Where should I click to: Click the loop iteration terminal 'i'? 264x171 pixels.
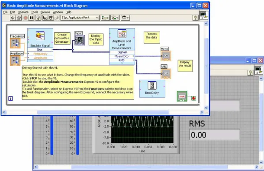[10, 98]
